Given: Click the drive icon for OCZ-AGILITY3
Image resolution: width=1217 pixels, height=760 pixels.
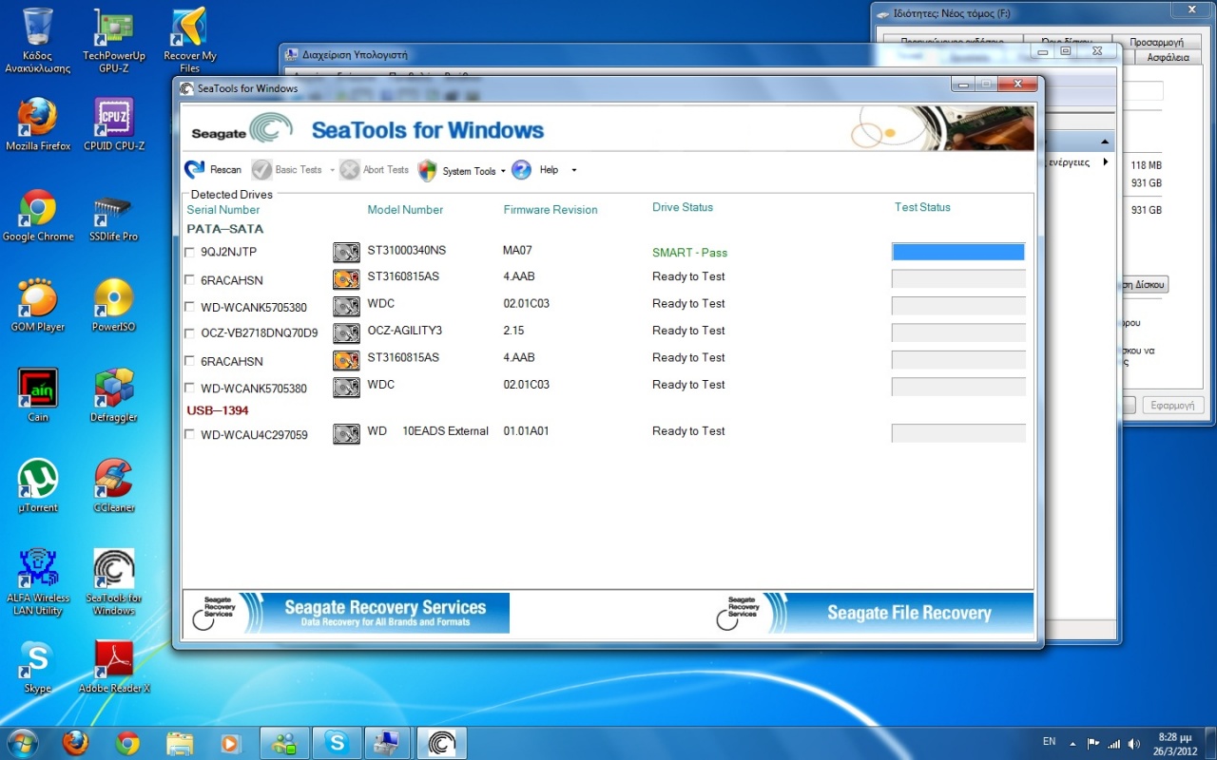Looking at the screenshot, I should [x=346, y=332].
